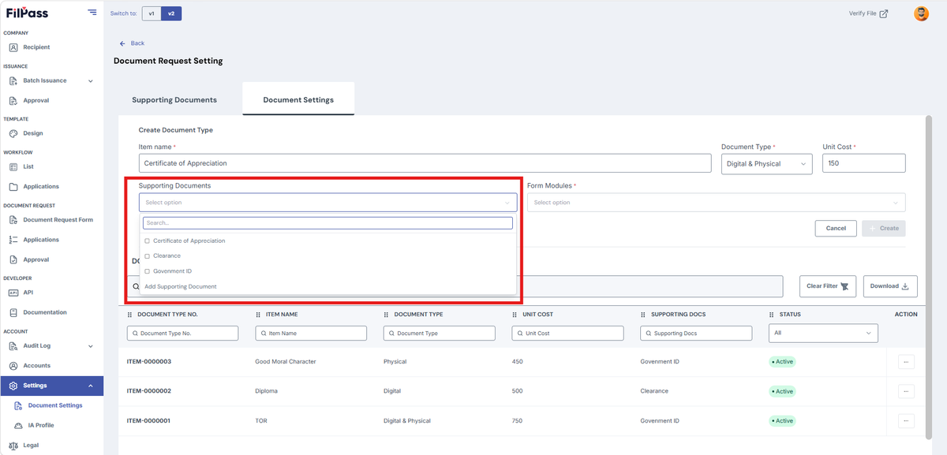
Task: Click the Item Name filter field
Action: 311,334
